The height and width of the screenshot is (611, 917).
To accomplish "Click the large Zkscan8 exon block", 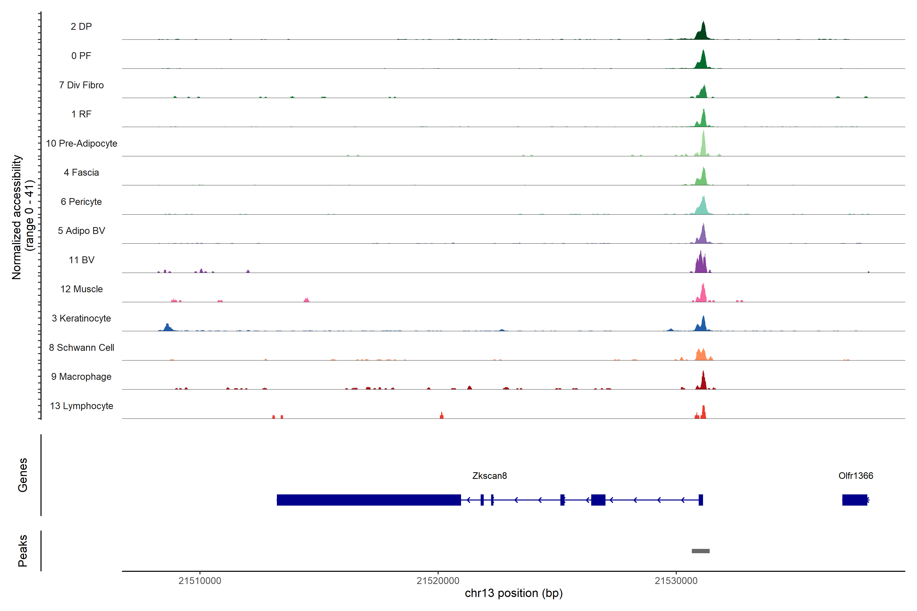I will [x=368, y=499].
